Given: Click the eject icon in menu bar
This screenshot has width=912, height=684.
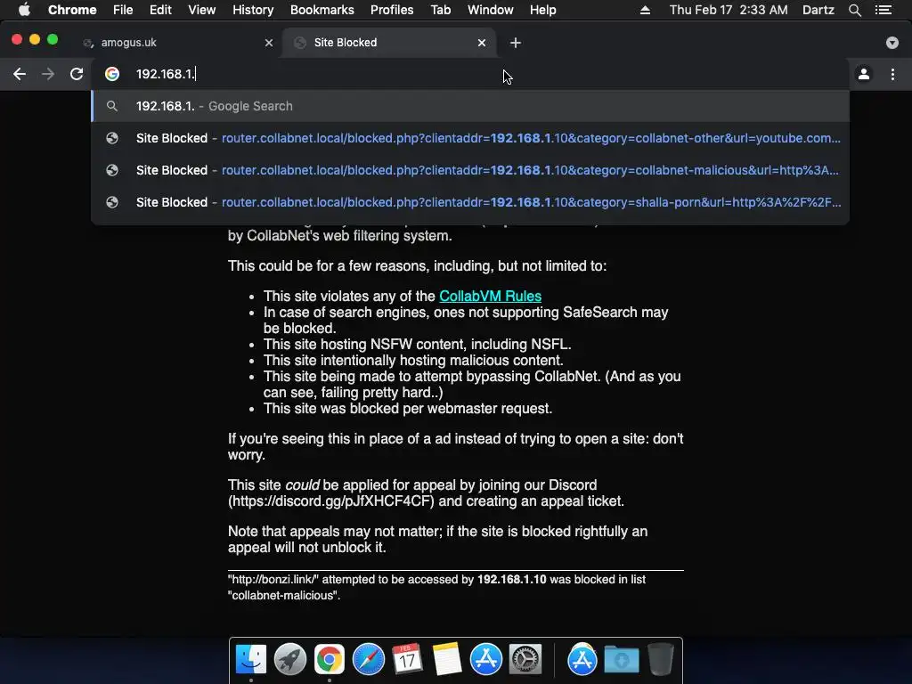Looking at the screenshot, I should pos(645,10).
